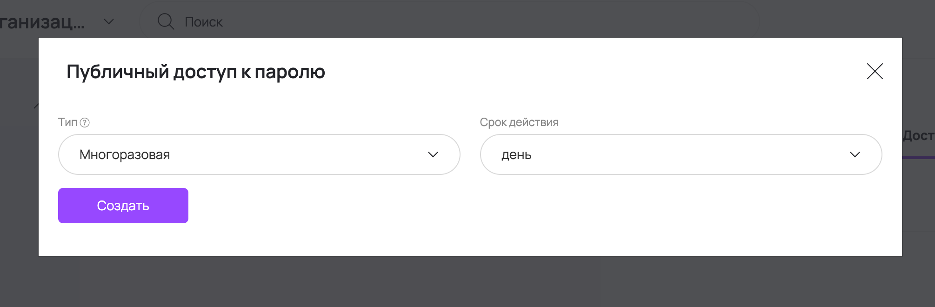Click Создать to generate public access
The image size is (935, 307).
(x=123, y=205)
